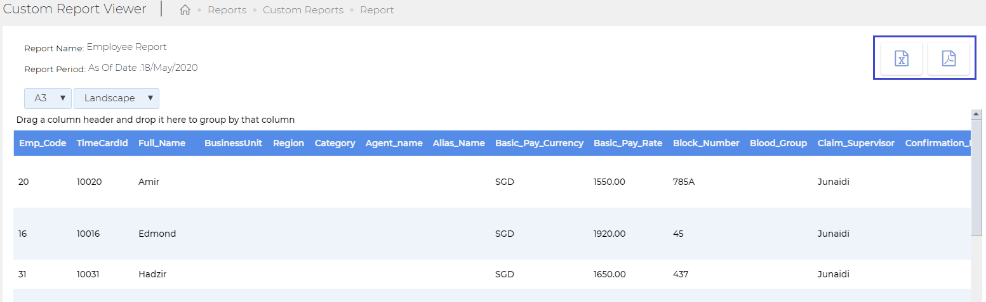This screenshot has width=986, height=302.
Task: Click the Blood_Group column header
Action: pyautogui.click(x=778, y=143)
